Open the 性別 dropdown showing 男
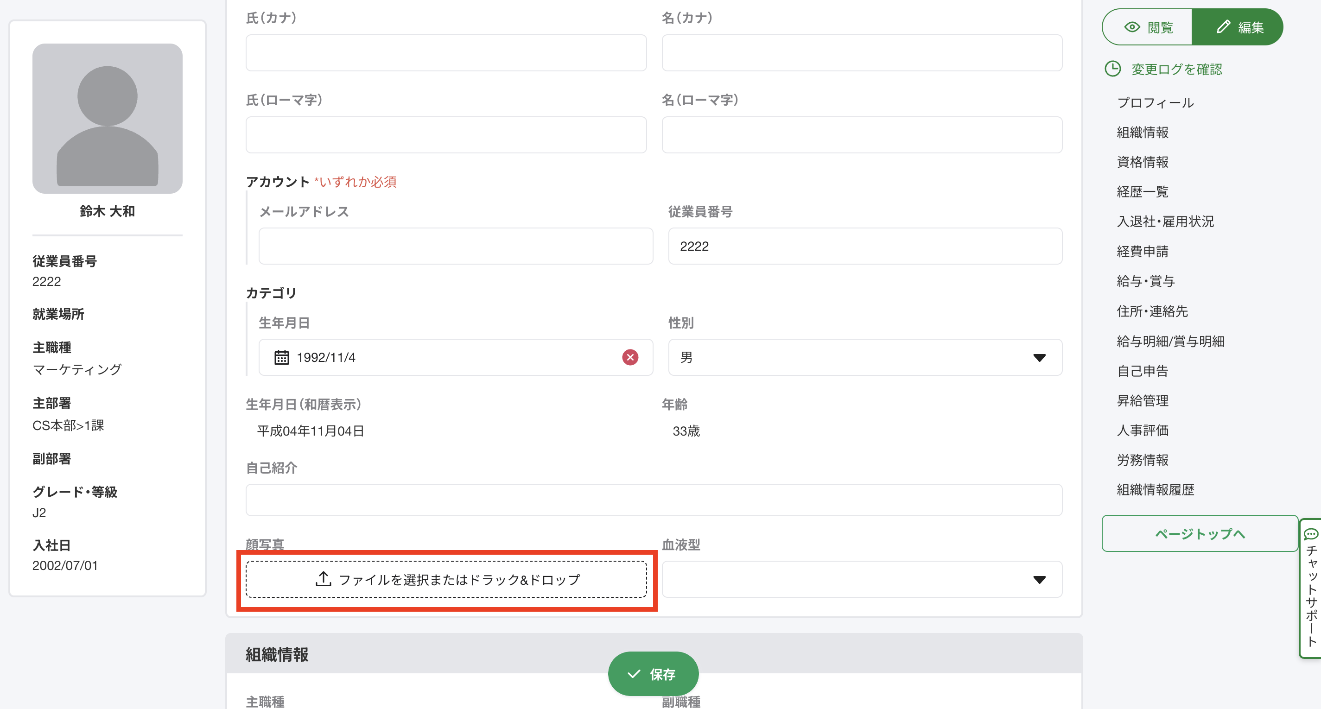1321x709 pixels. click(864, 357)
